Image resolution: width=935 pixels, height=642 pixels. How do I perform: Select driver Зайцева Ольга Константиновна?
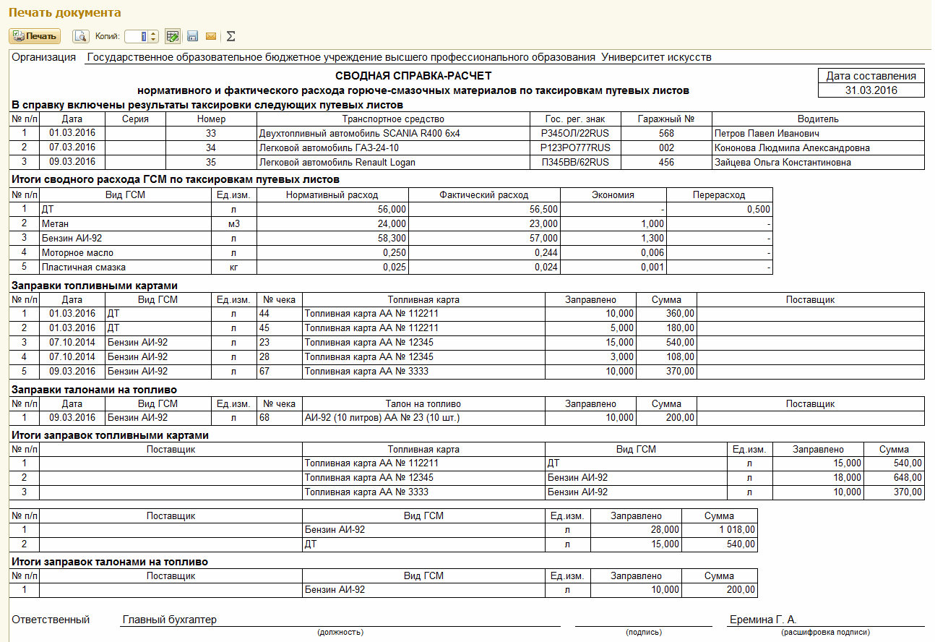818,163
